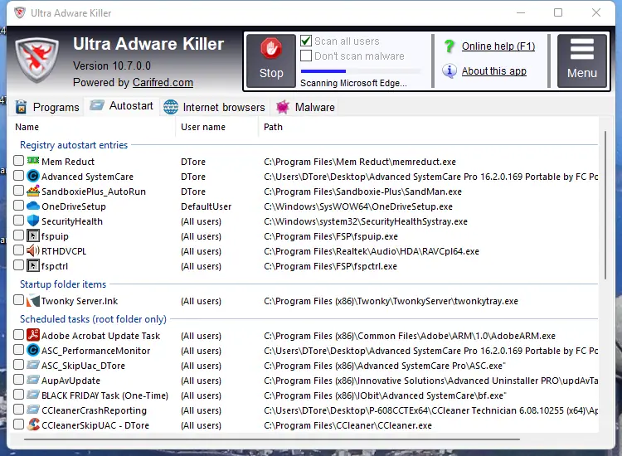Click the fspctrl entry icon
The height and width of the screenshot is (456, 622).
pos(33,265)
